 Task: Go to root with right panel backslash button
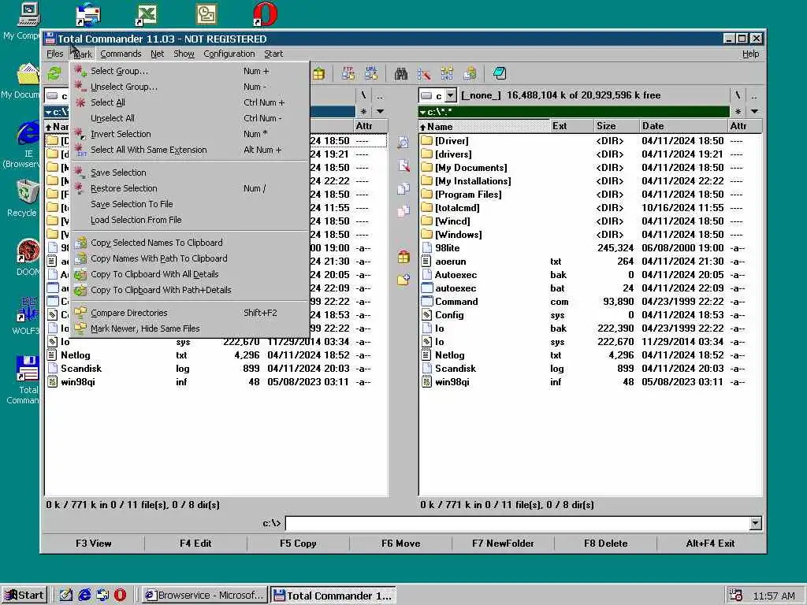click(x=738, y=95)
